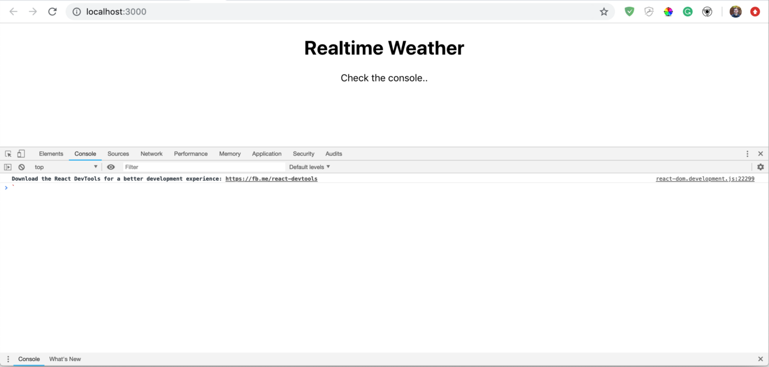Screen dimensions: 769x367
Task: Open the DevTools customize three-dot menu
Action: (747, 154)
